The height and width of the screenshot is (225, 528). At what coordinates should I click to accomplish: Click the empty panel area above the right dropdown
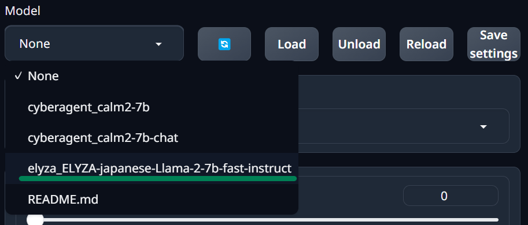point(409,92)
